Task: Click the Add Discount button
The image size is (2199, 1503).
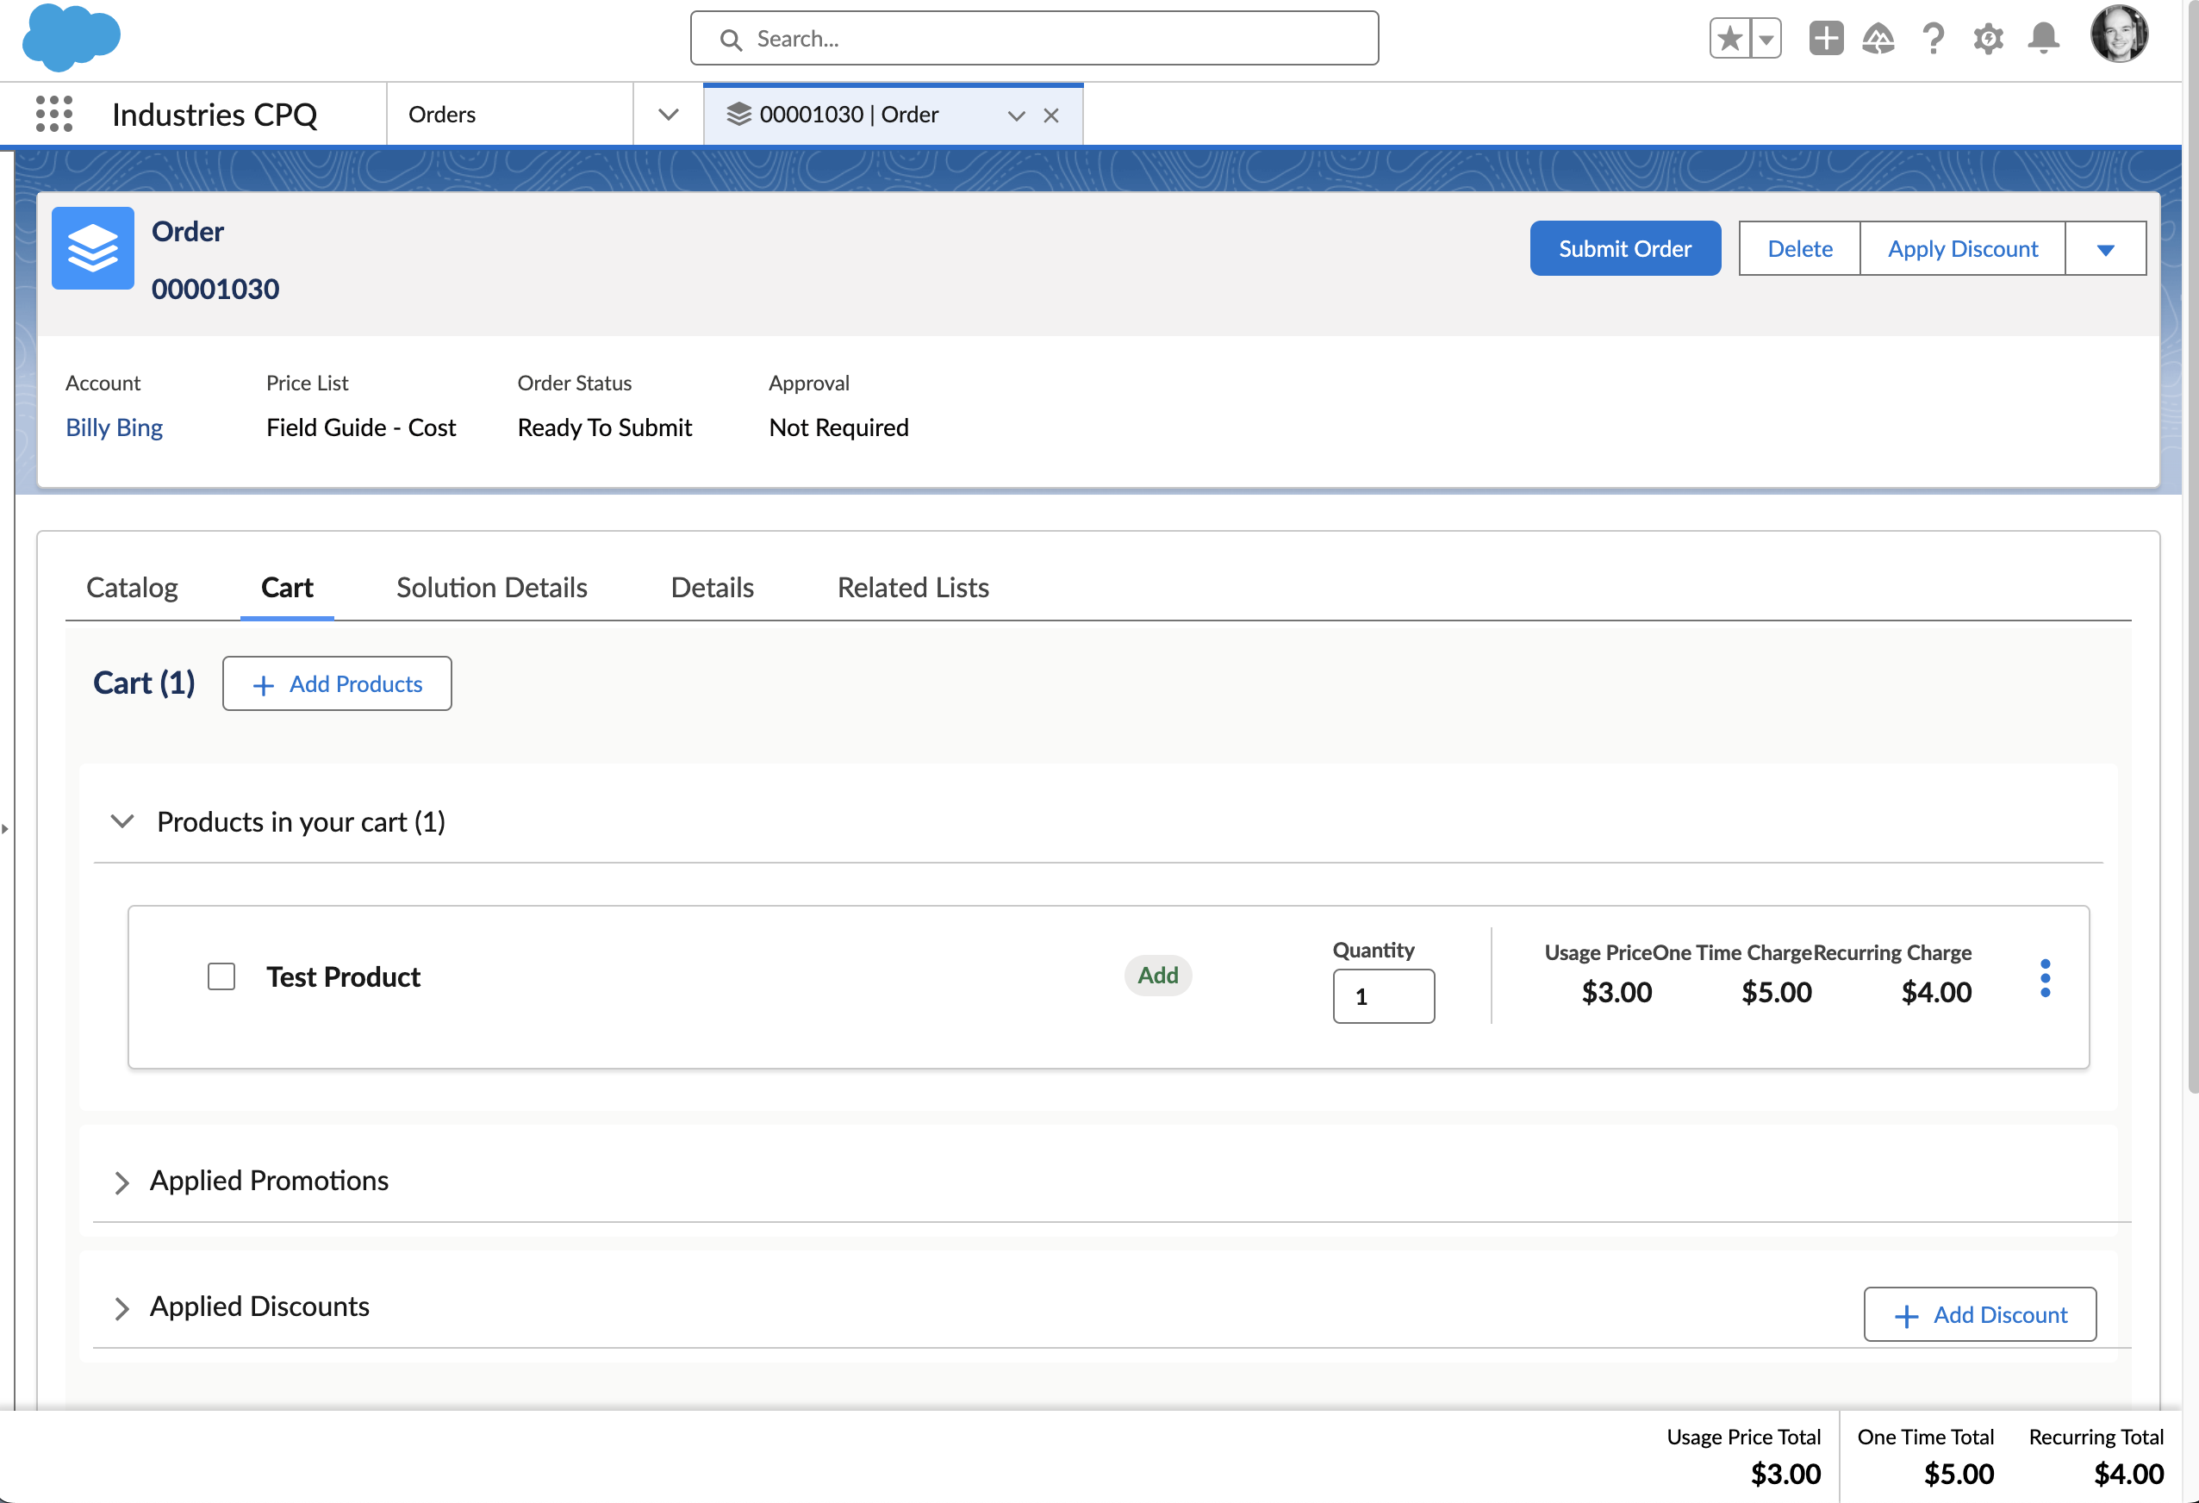Action: click(1979, 1313)
